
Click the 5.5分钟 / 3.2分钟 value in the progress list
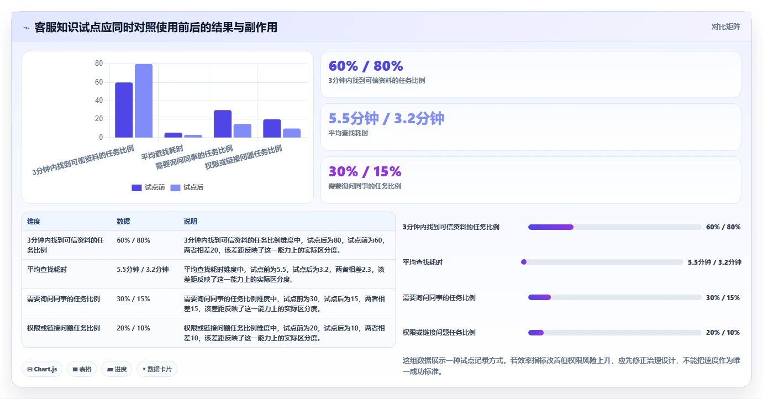pos(714,262)
